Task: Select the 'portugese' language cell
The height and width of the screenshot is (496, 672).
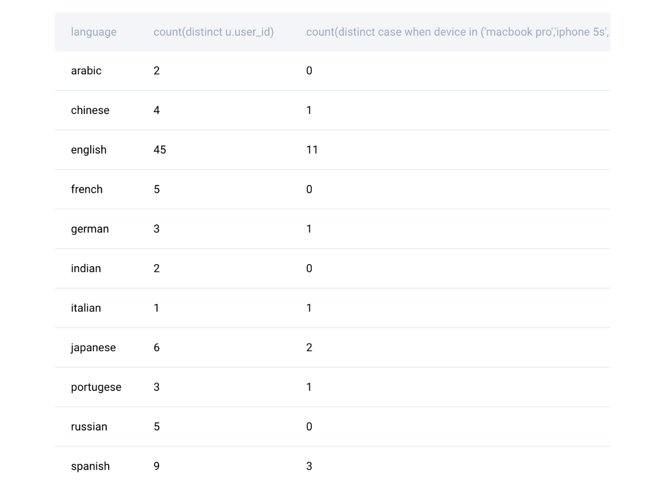Action: point(96,387)
